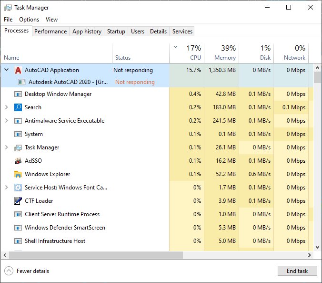Click the AdSSO process icon
Image resolution: width=322 pixels, height=283 pixels.
pyautogui.click(x=18, y=161)
